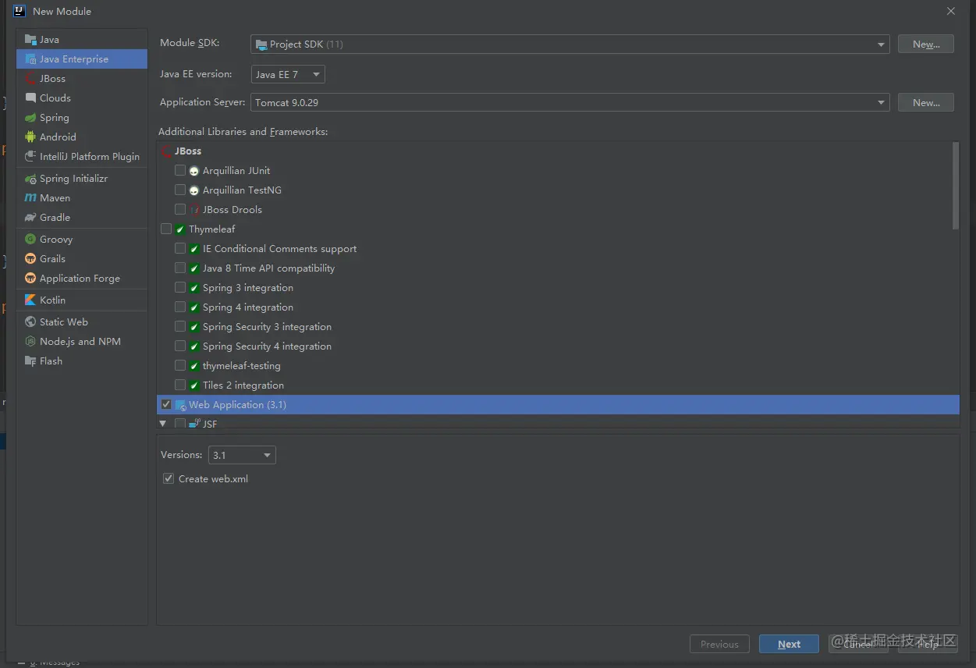976x668 pixels.
Task: Open the Application Server dropdown
Action: 570,102
